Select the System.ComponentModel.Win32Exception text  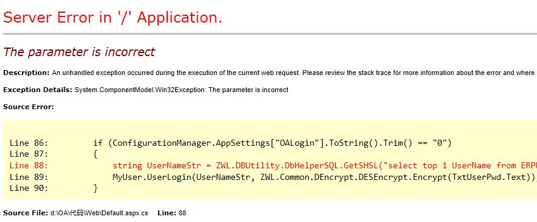(x=181, y=90)
